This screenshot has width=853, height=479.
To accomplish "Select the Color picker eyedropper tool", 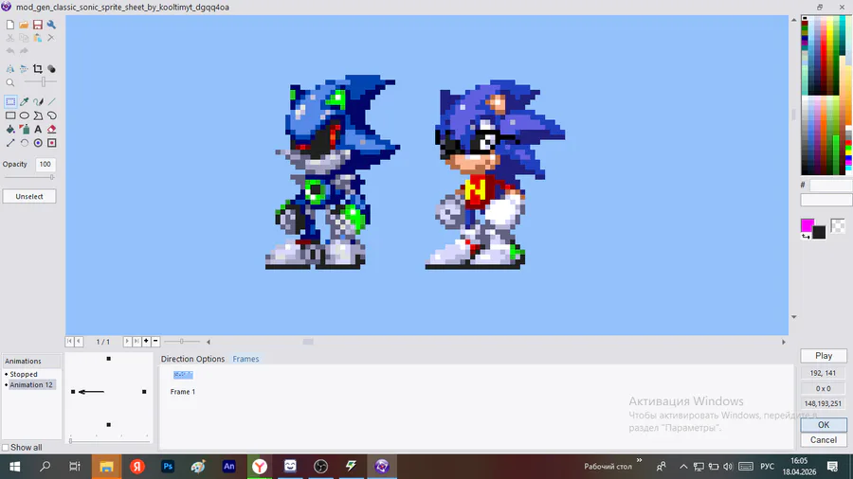I will pyautogui.click(x=24, y=101).
